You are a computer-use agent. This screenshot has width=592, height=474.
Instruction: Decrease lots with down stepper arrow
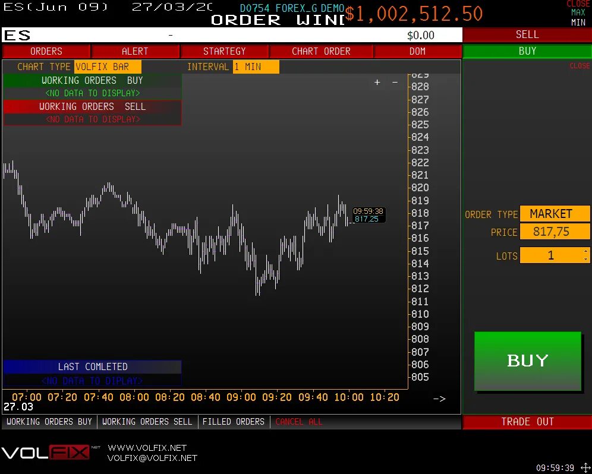coord(585,259)
